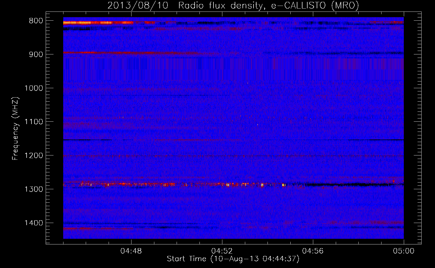Click the 04:48 time tick label
Viewport: 435px width, 268px height.
coord(131,251)
